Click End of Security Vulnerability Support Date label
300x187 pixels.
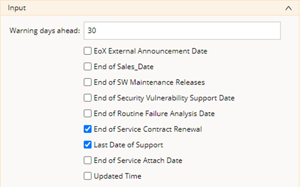point(164,98)
